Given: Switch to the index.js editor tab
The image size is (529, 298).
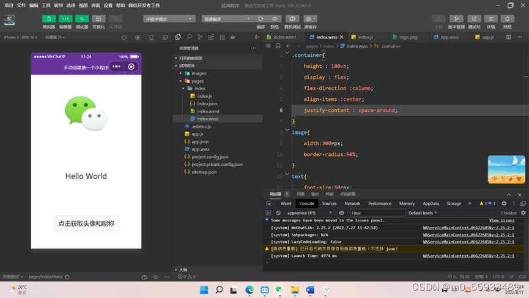Looking at the screenshot, I should pyautogui.click(x=365, y=37).
